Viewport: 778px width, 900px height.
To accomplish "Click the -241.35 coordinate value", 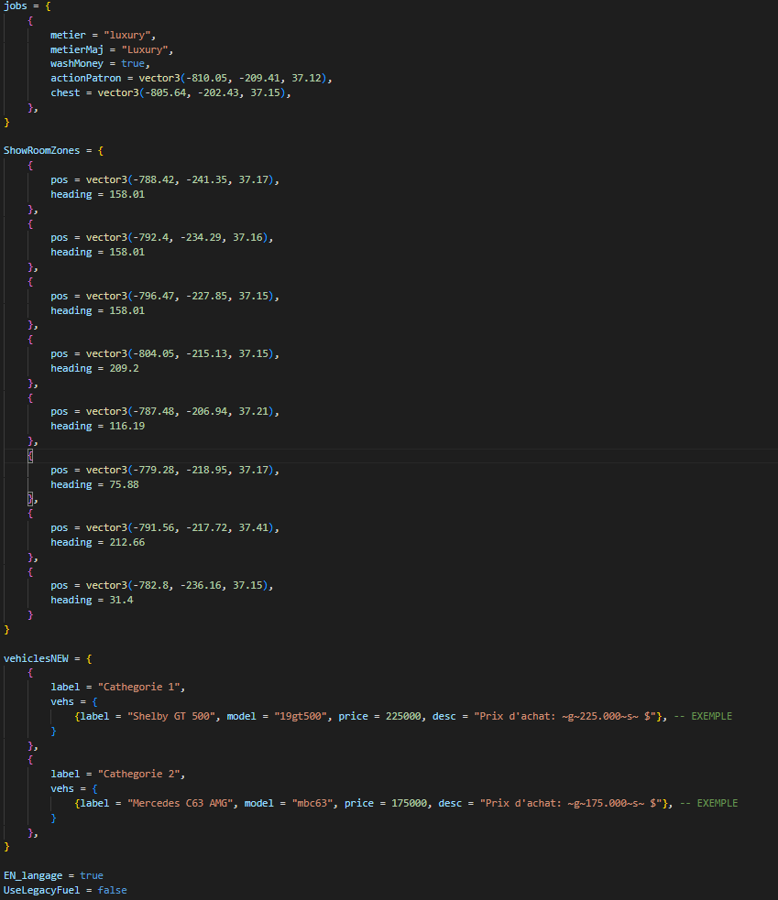I will (207, 179).
